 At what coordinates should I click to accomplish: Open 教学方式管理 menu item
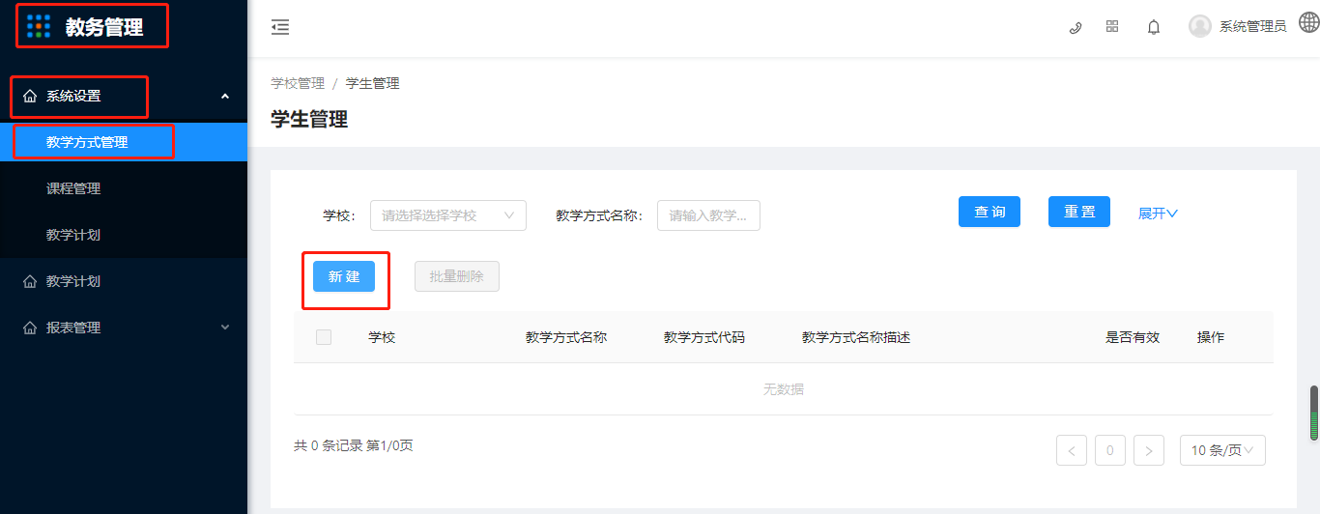[x=124, y=142]
